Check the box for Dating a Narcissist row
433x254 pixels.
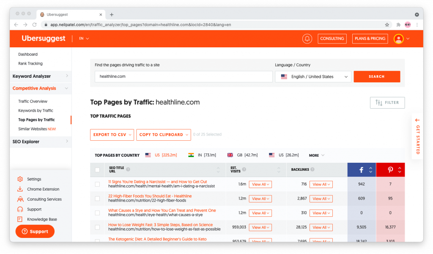coord(98,184)
